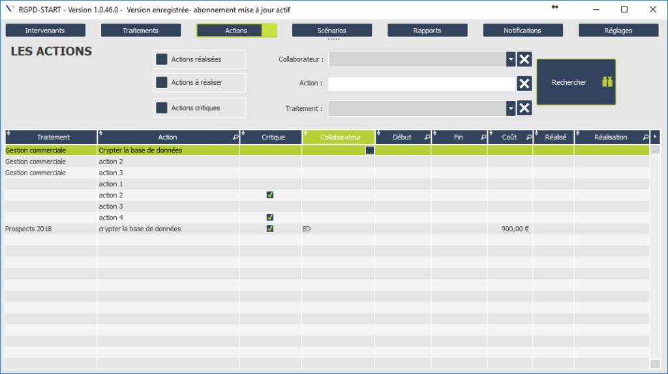668x374 pixels.
Task: Click the table scrollbar down arrow
Action: [655, 364]
